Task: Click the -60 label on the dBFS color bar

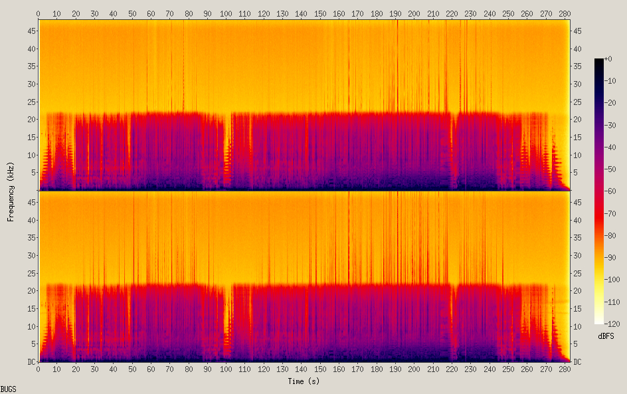Action: coord(610,191)
